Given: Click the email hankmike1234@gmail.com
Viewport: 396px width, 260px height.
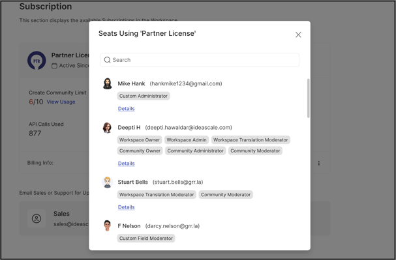Looking at the screenshot, I should pos(186,83).
